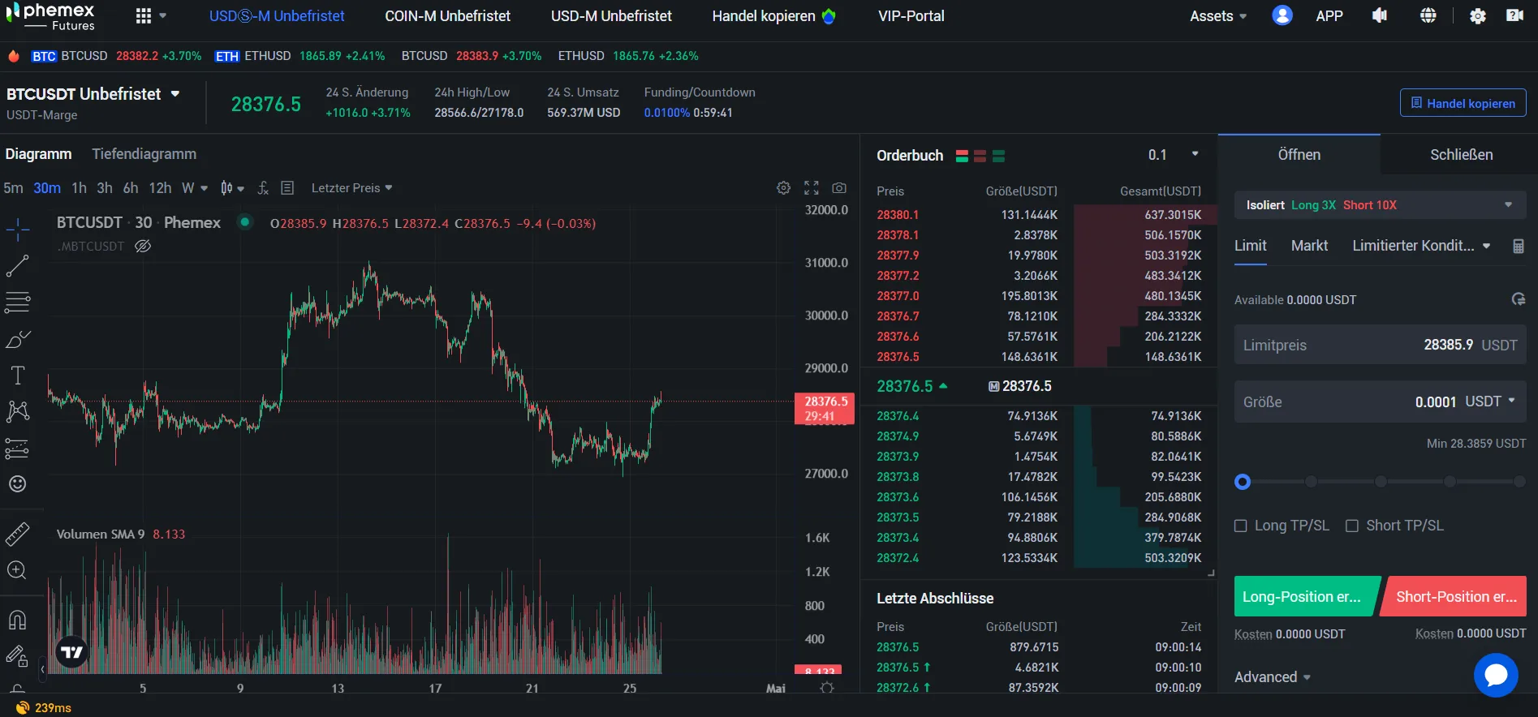This screenshot has height=717, width=1538.
Task: Enable Short TP/SL checkbox
Action: (1352, 526)
